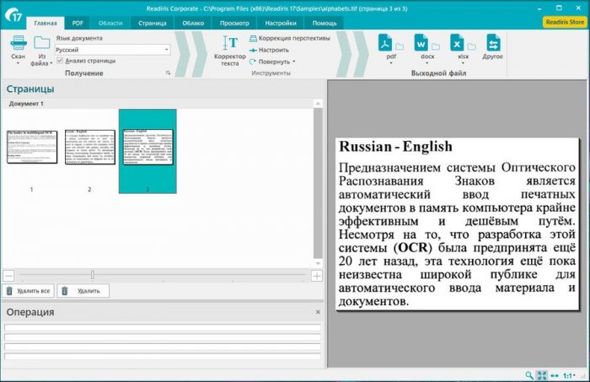Open Получение group dialog launcher
Viewport: 590px width, 382px height.
(x=169, y=73)
